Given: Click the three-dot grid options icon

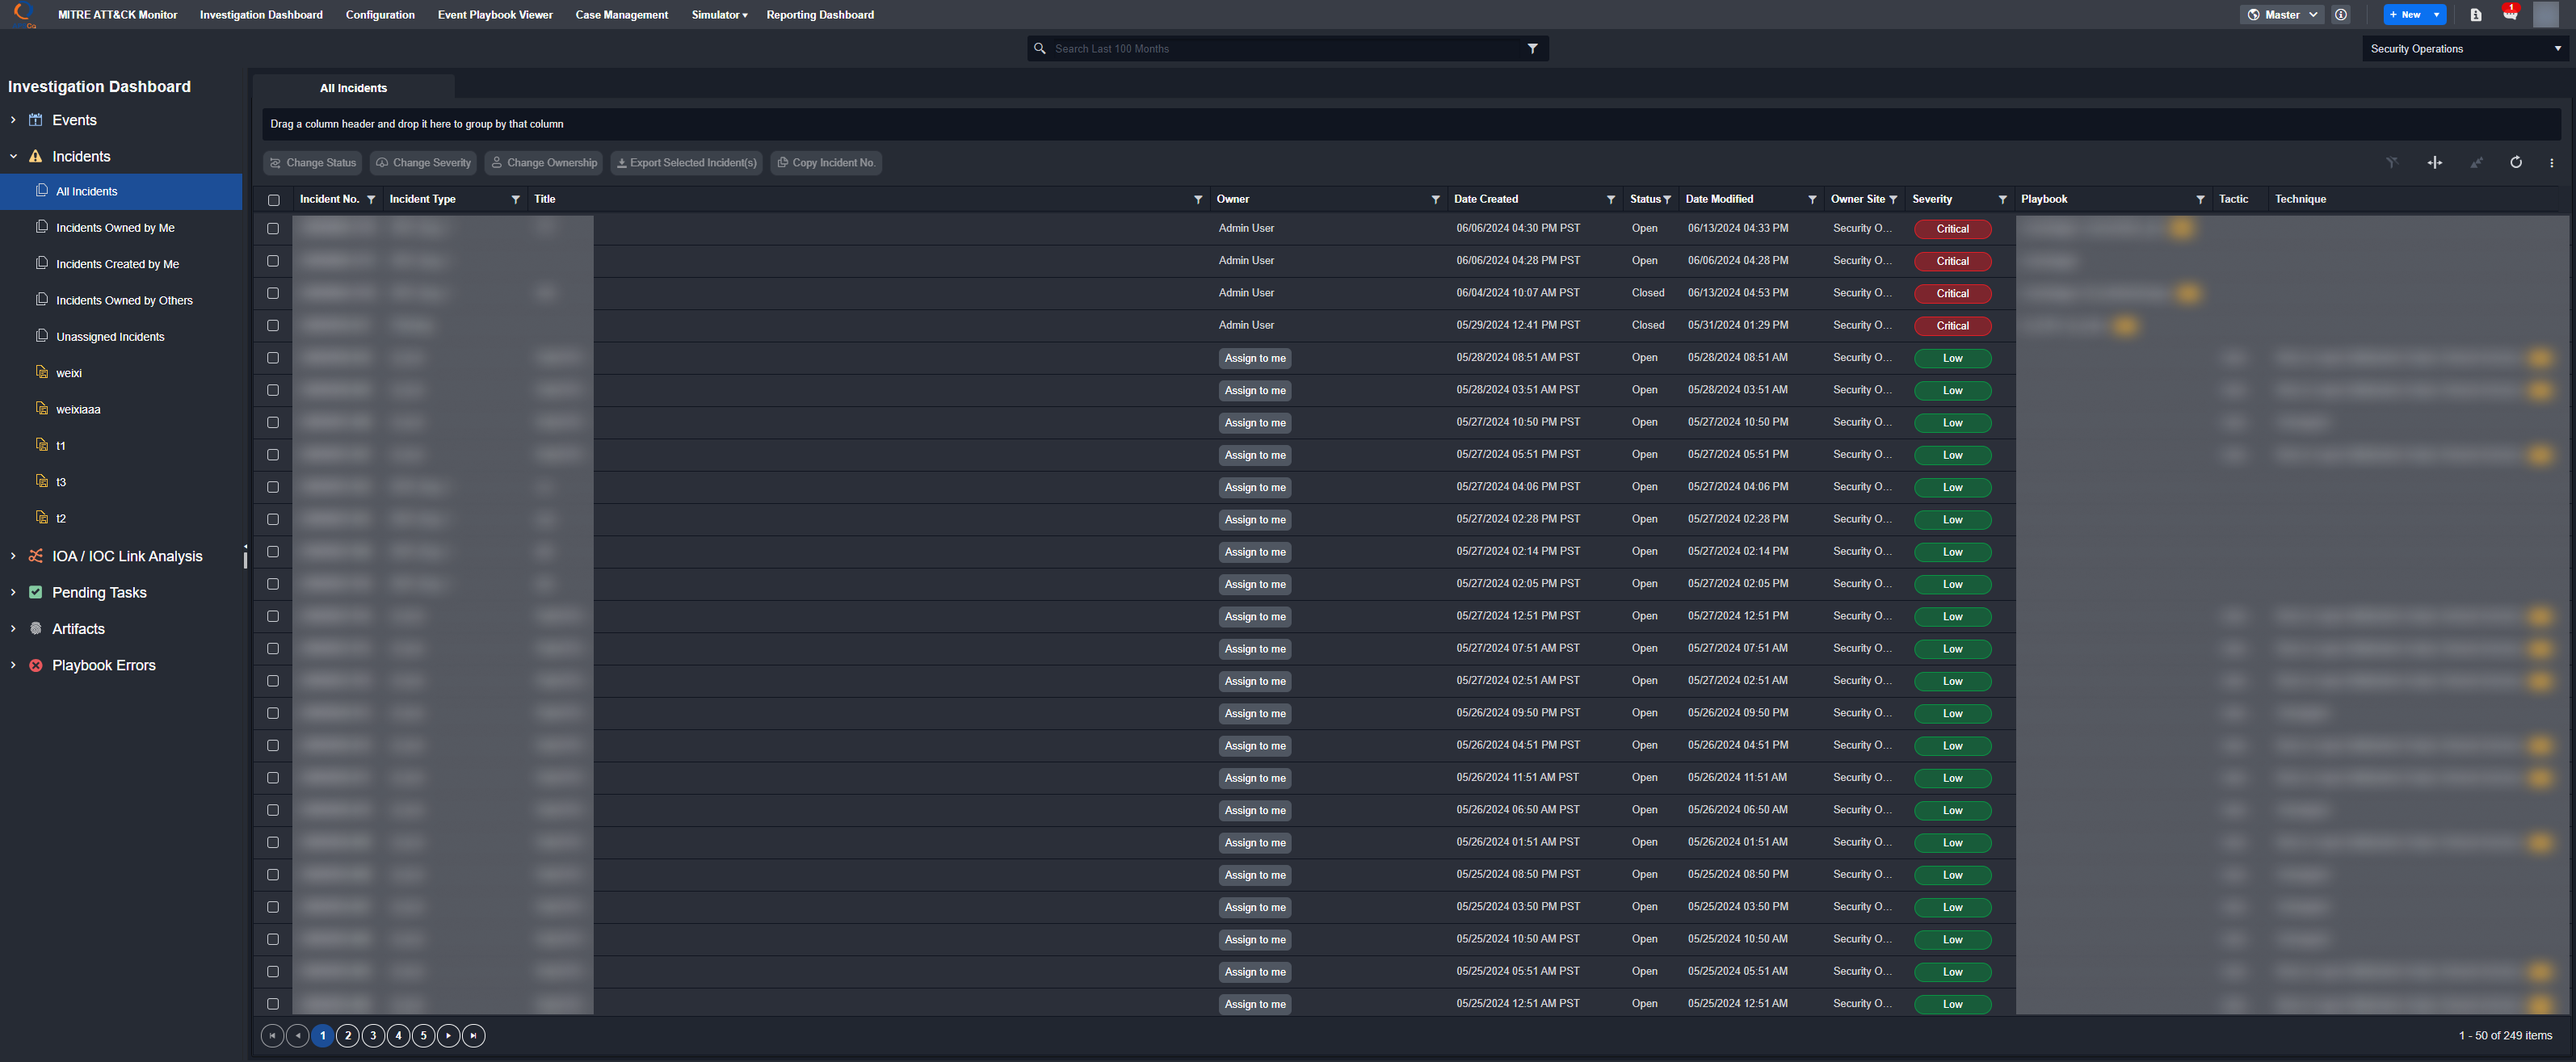Looking at the screenshot, I should click(x=2551, y=162).
